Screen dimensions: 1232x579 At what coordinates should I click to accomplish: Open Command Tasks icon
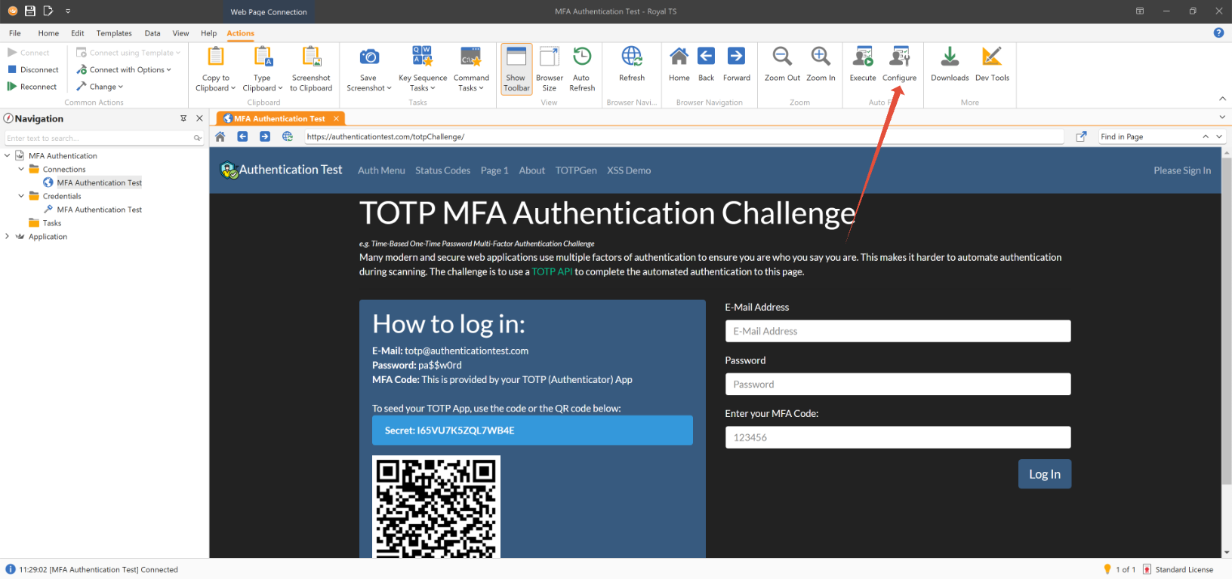point(471,57)
